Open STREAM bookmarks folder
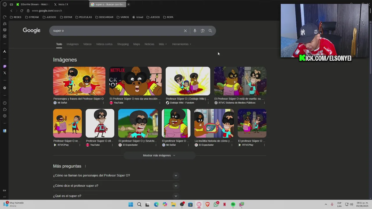 click(x=32, y=17)
